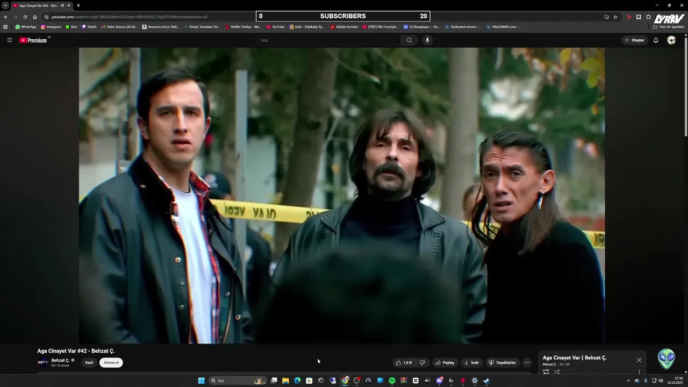
Task: Open Chrome home page button
Action: pos(35,17)
